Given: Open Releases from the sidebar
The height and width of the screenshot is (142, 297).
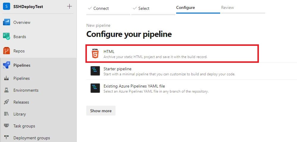Looking at the screenshot, I should [38, 102].
